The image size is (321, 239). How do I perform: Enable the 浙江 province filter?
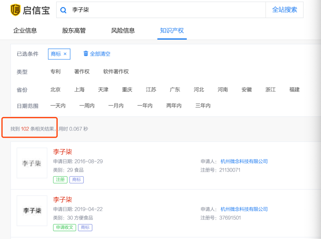coord(270,90)
